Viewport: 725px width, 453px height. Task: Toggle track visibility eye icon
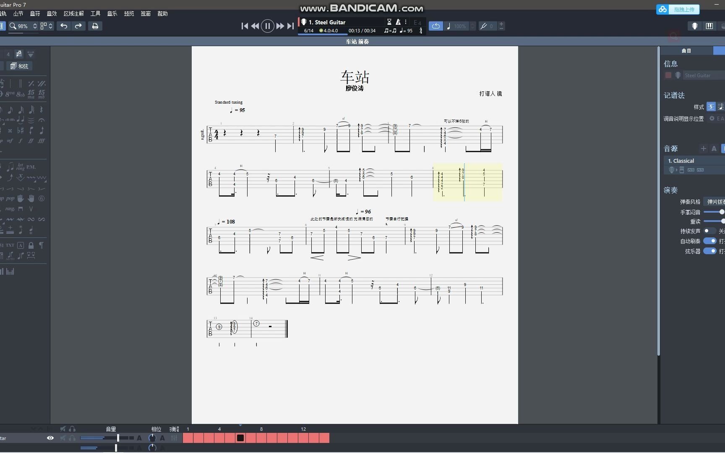(50, 438)
